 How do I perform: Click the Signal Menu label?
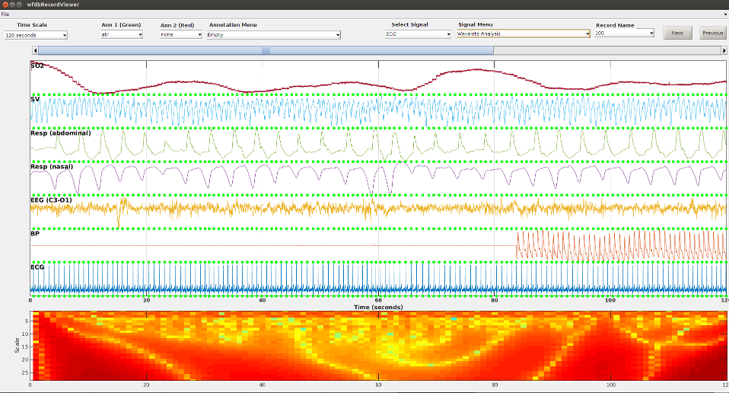475,24
